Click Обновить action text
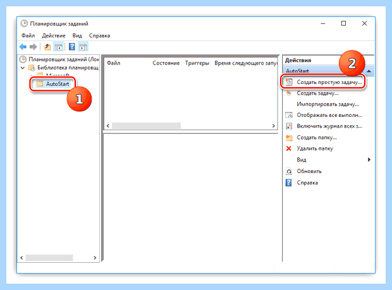Viewport: 392px width, 290px height. click(x=309, y=171)
